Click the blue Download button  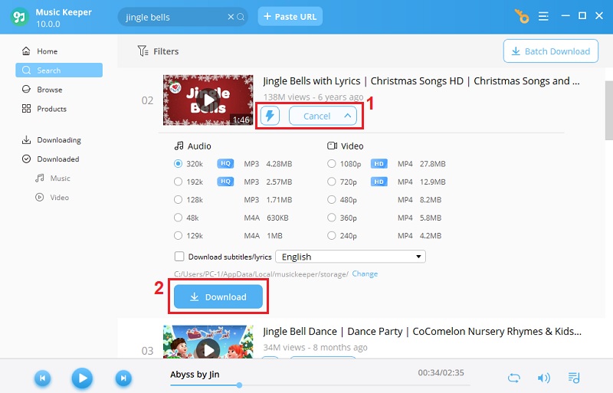coord(218,296)
